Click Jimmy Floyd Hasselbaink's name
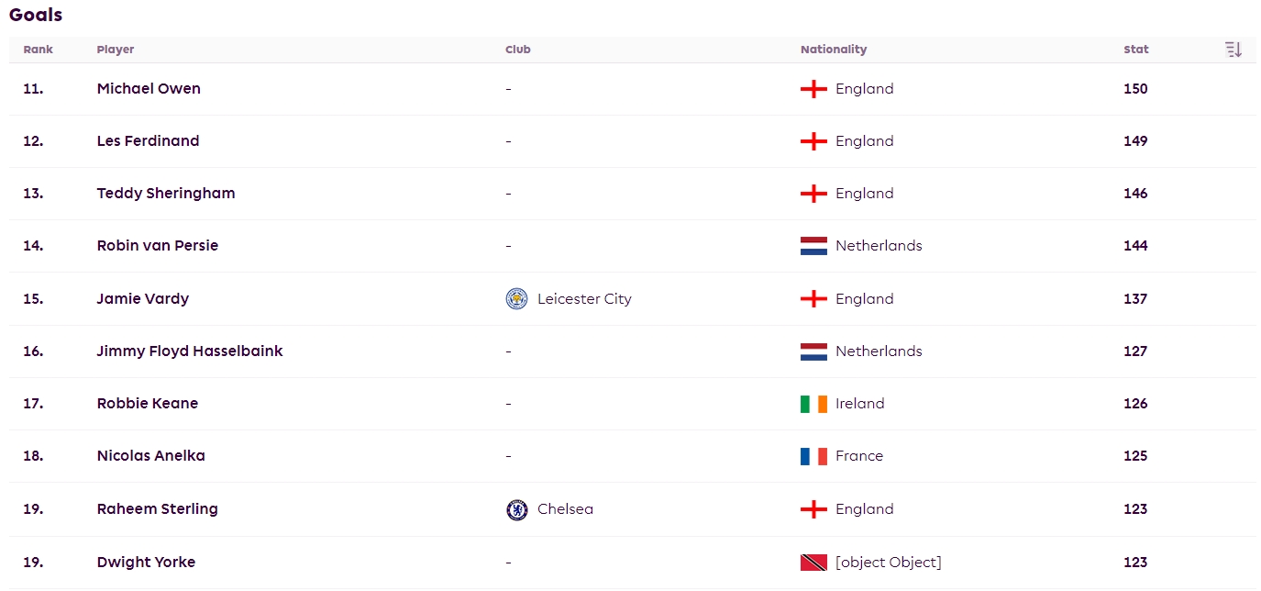Screen dimensions: 1261x591 (x=190, y=351)
